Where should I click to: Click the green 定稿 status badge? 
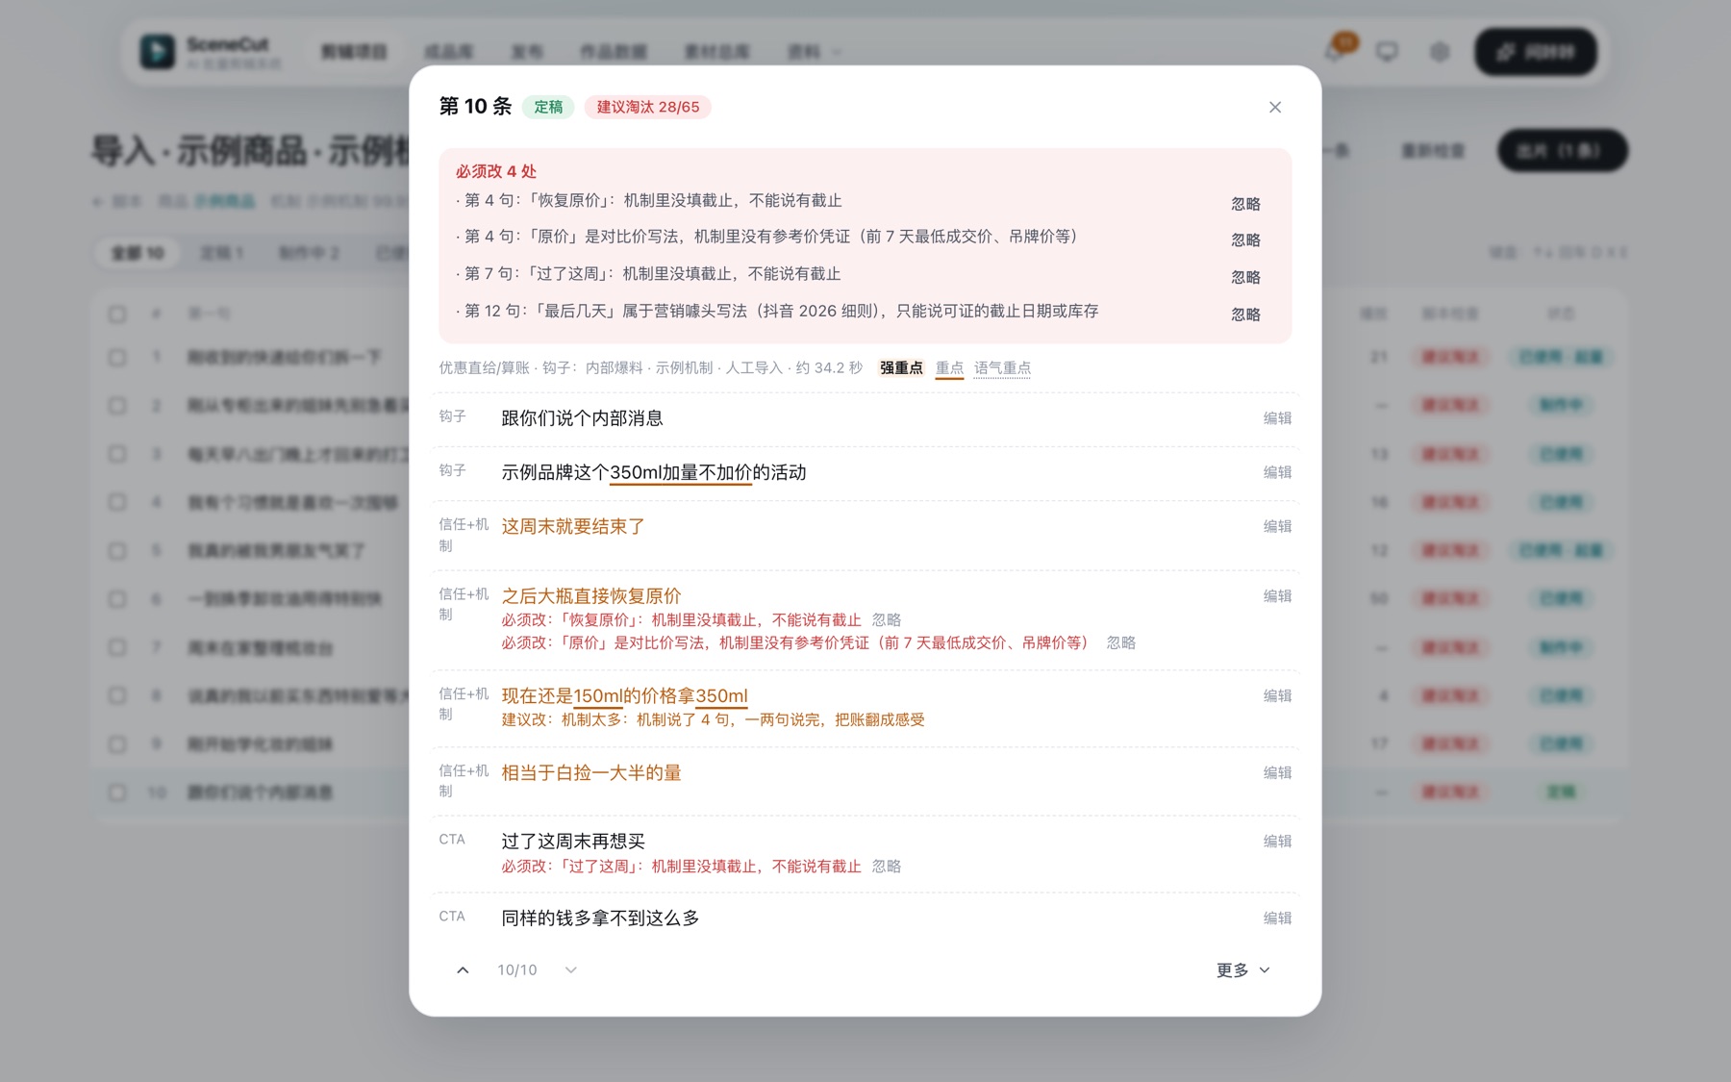(x=548, y=107)
